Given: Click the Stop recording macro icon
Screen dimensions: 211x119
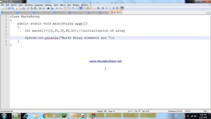Looking at the screenshot, I should pos(106,8).
